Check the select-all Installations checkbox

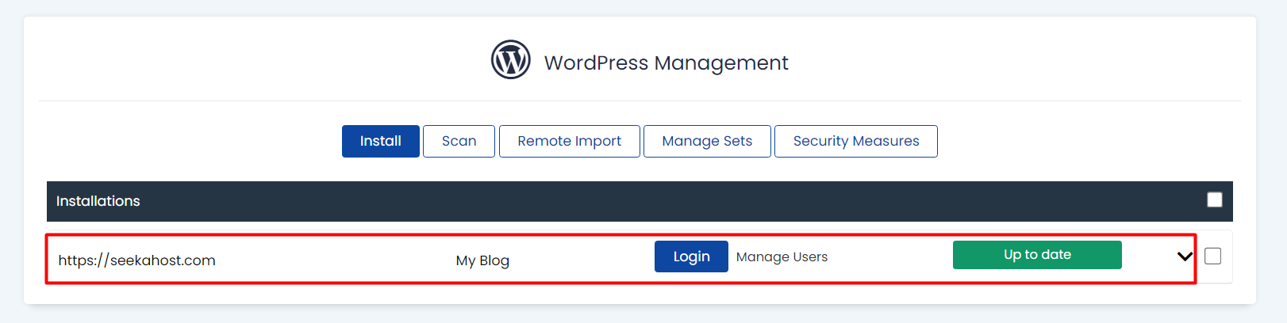(x=1214, y=199)
